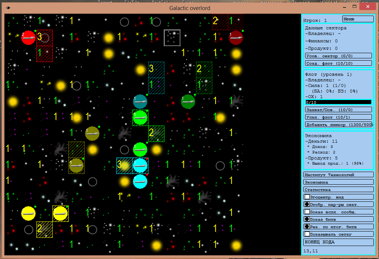Select olive fleet inside the hatched olive sector
This screenshot has height=259, width=379.
[x=76, y=166]
